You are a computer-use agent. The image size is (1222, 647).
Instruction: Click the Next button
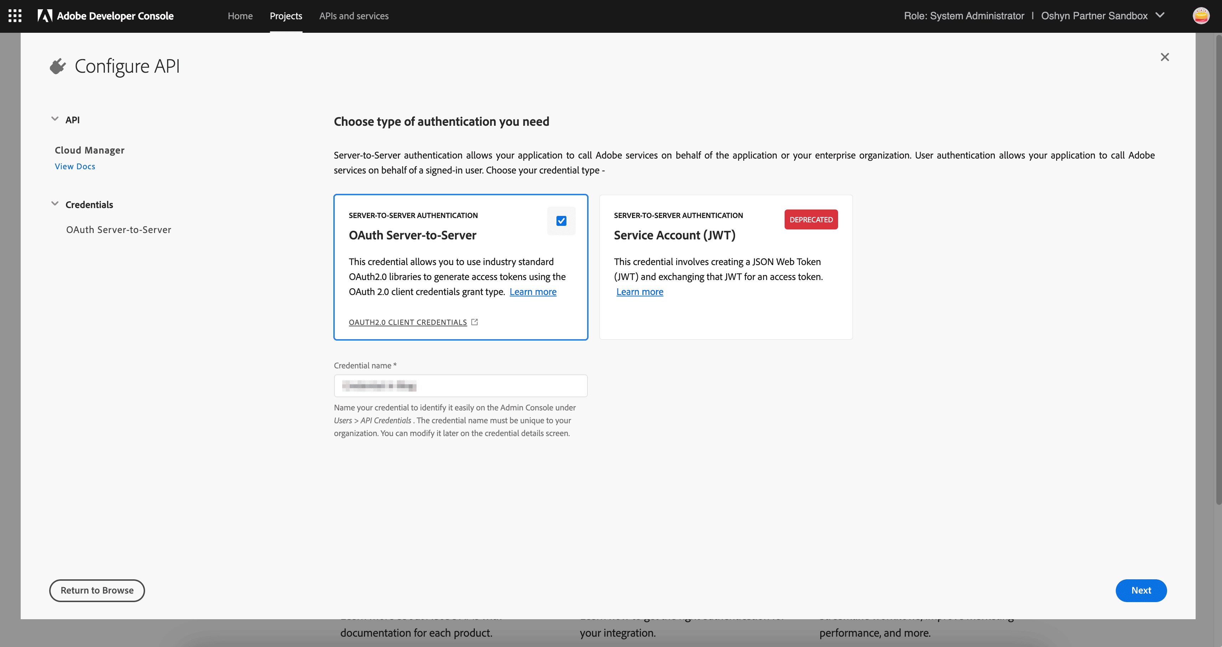click(x=1141, y=590)
